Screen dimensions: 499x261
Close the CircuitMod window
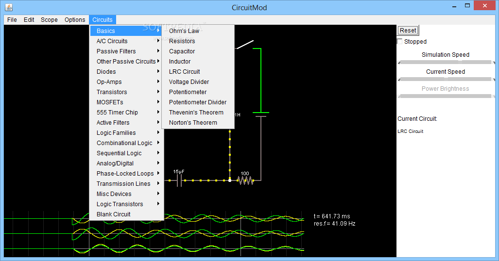(485, 6)
